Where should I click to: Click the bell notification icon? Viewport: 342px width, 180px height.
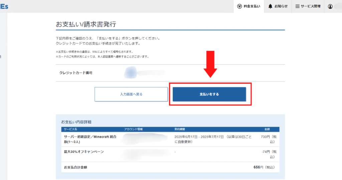click(x=270, y=6)
